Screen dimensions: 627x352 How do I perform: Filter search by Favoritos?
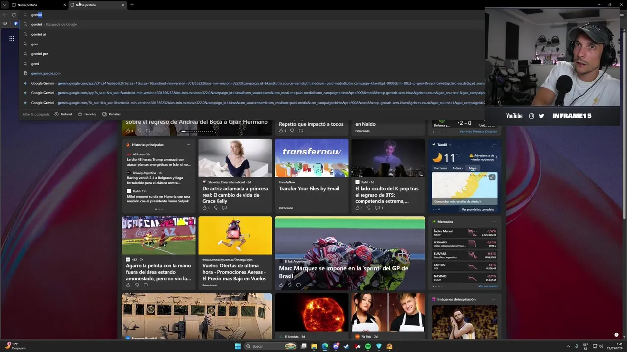pos(87,114)
